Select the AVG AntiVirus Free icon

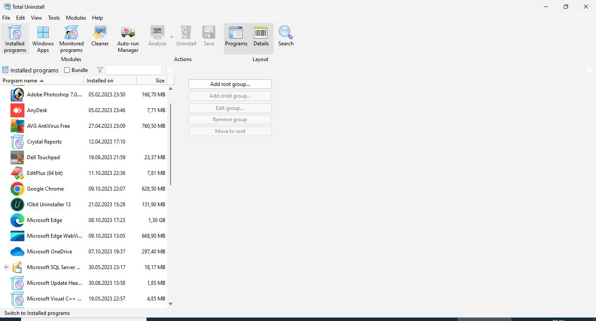click(17, 126)
